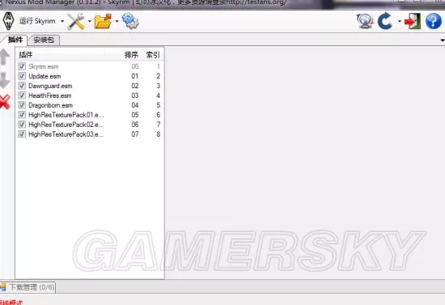445x305 pixels.
Task: Select the HighResTexturePack01 plugin name
Action: pos(66,115)
